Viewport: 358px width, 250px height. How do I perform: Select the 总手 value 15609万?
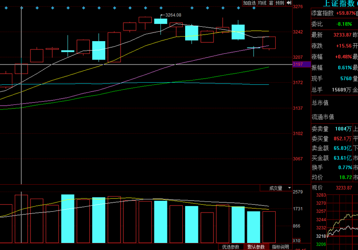click(x=341, y=90)
